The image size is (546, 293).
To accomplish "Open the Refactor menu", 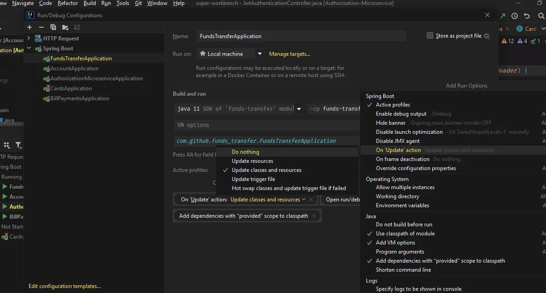I will [68, 3].
